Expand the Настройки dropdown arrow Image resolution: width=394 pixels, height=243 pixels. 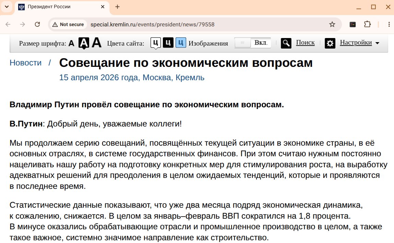(377, 43)
